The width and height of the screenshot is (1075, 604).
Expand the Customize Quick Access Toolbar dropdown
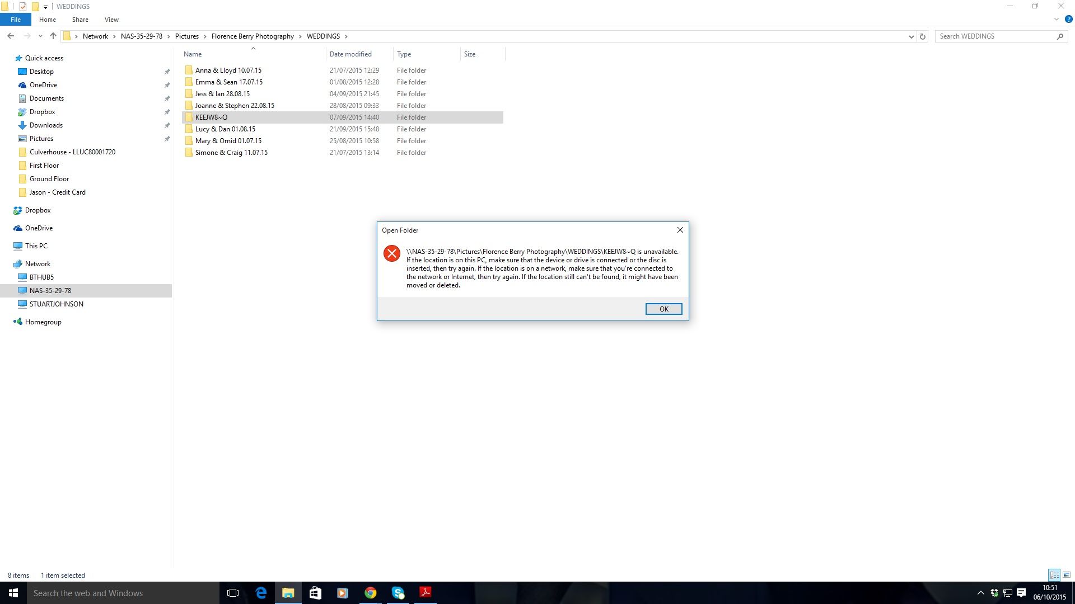click(x=46, y=6)
